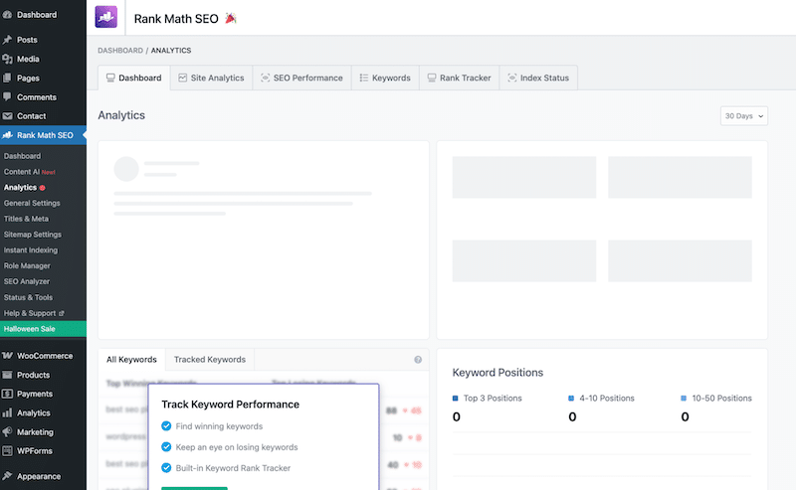Click the Dashboard gauge icon in WordPress sidebar
This screenshot has height=490, width=796.
click(7, 15)
